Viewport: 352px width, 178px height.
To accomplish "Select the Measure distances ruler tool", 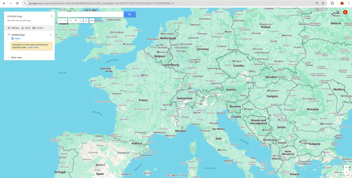I will click(92, 21).
